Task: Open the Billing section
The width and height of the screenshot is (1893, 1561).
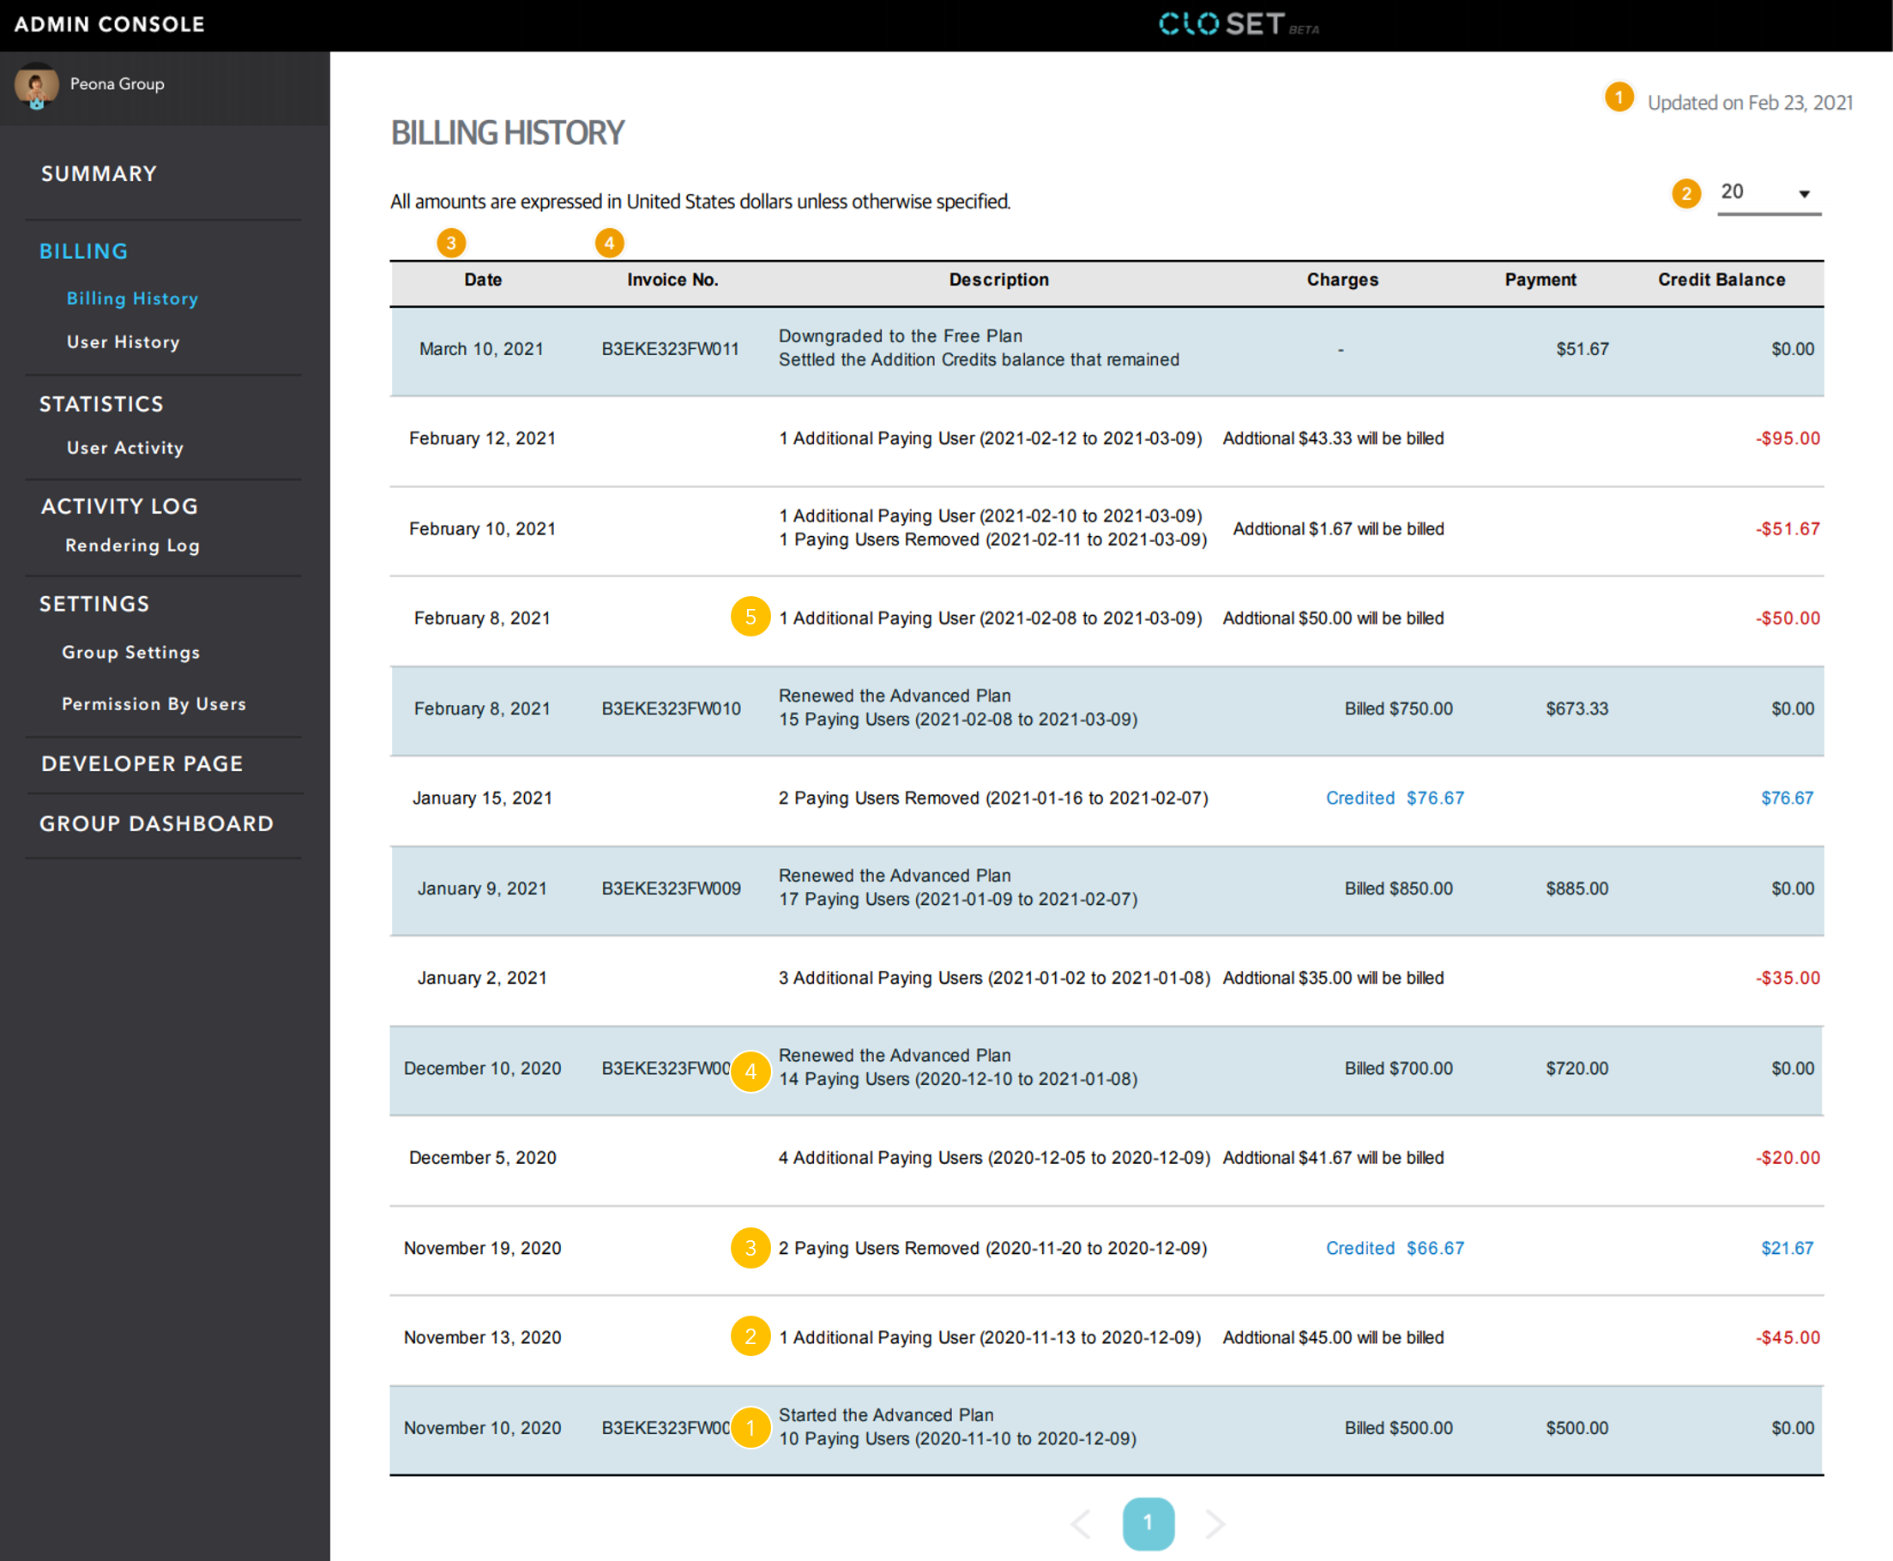Action: (x=84, y=252)
